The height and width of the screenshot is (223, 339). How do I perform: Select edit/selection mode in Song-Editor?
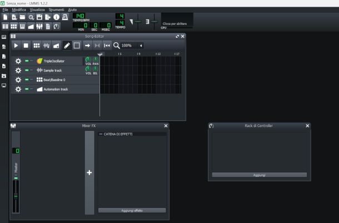[x=77, y=45]
